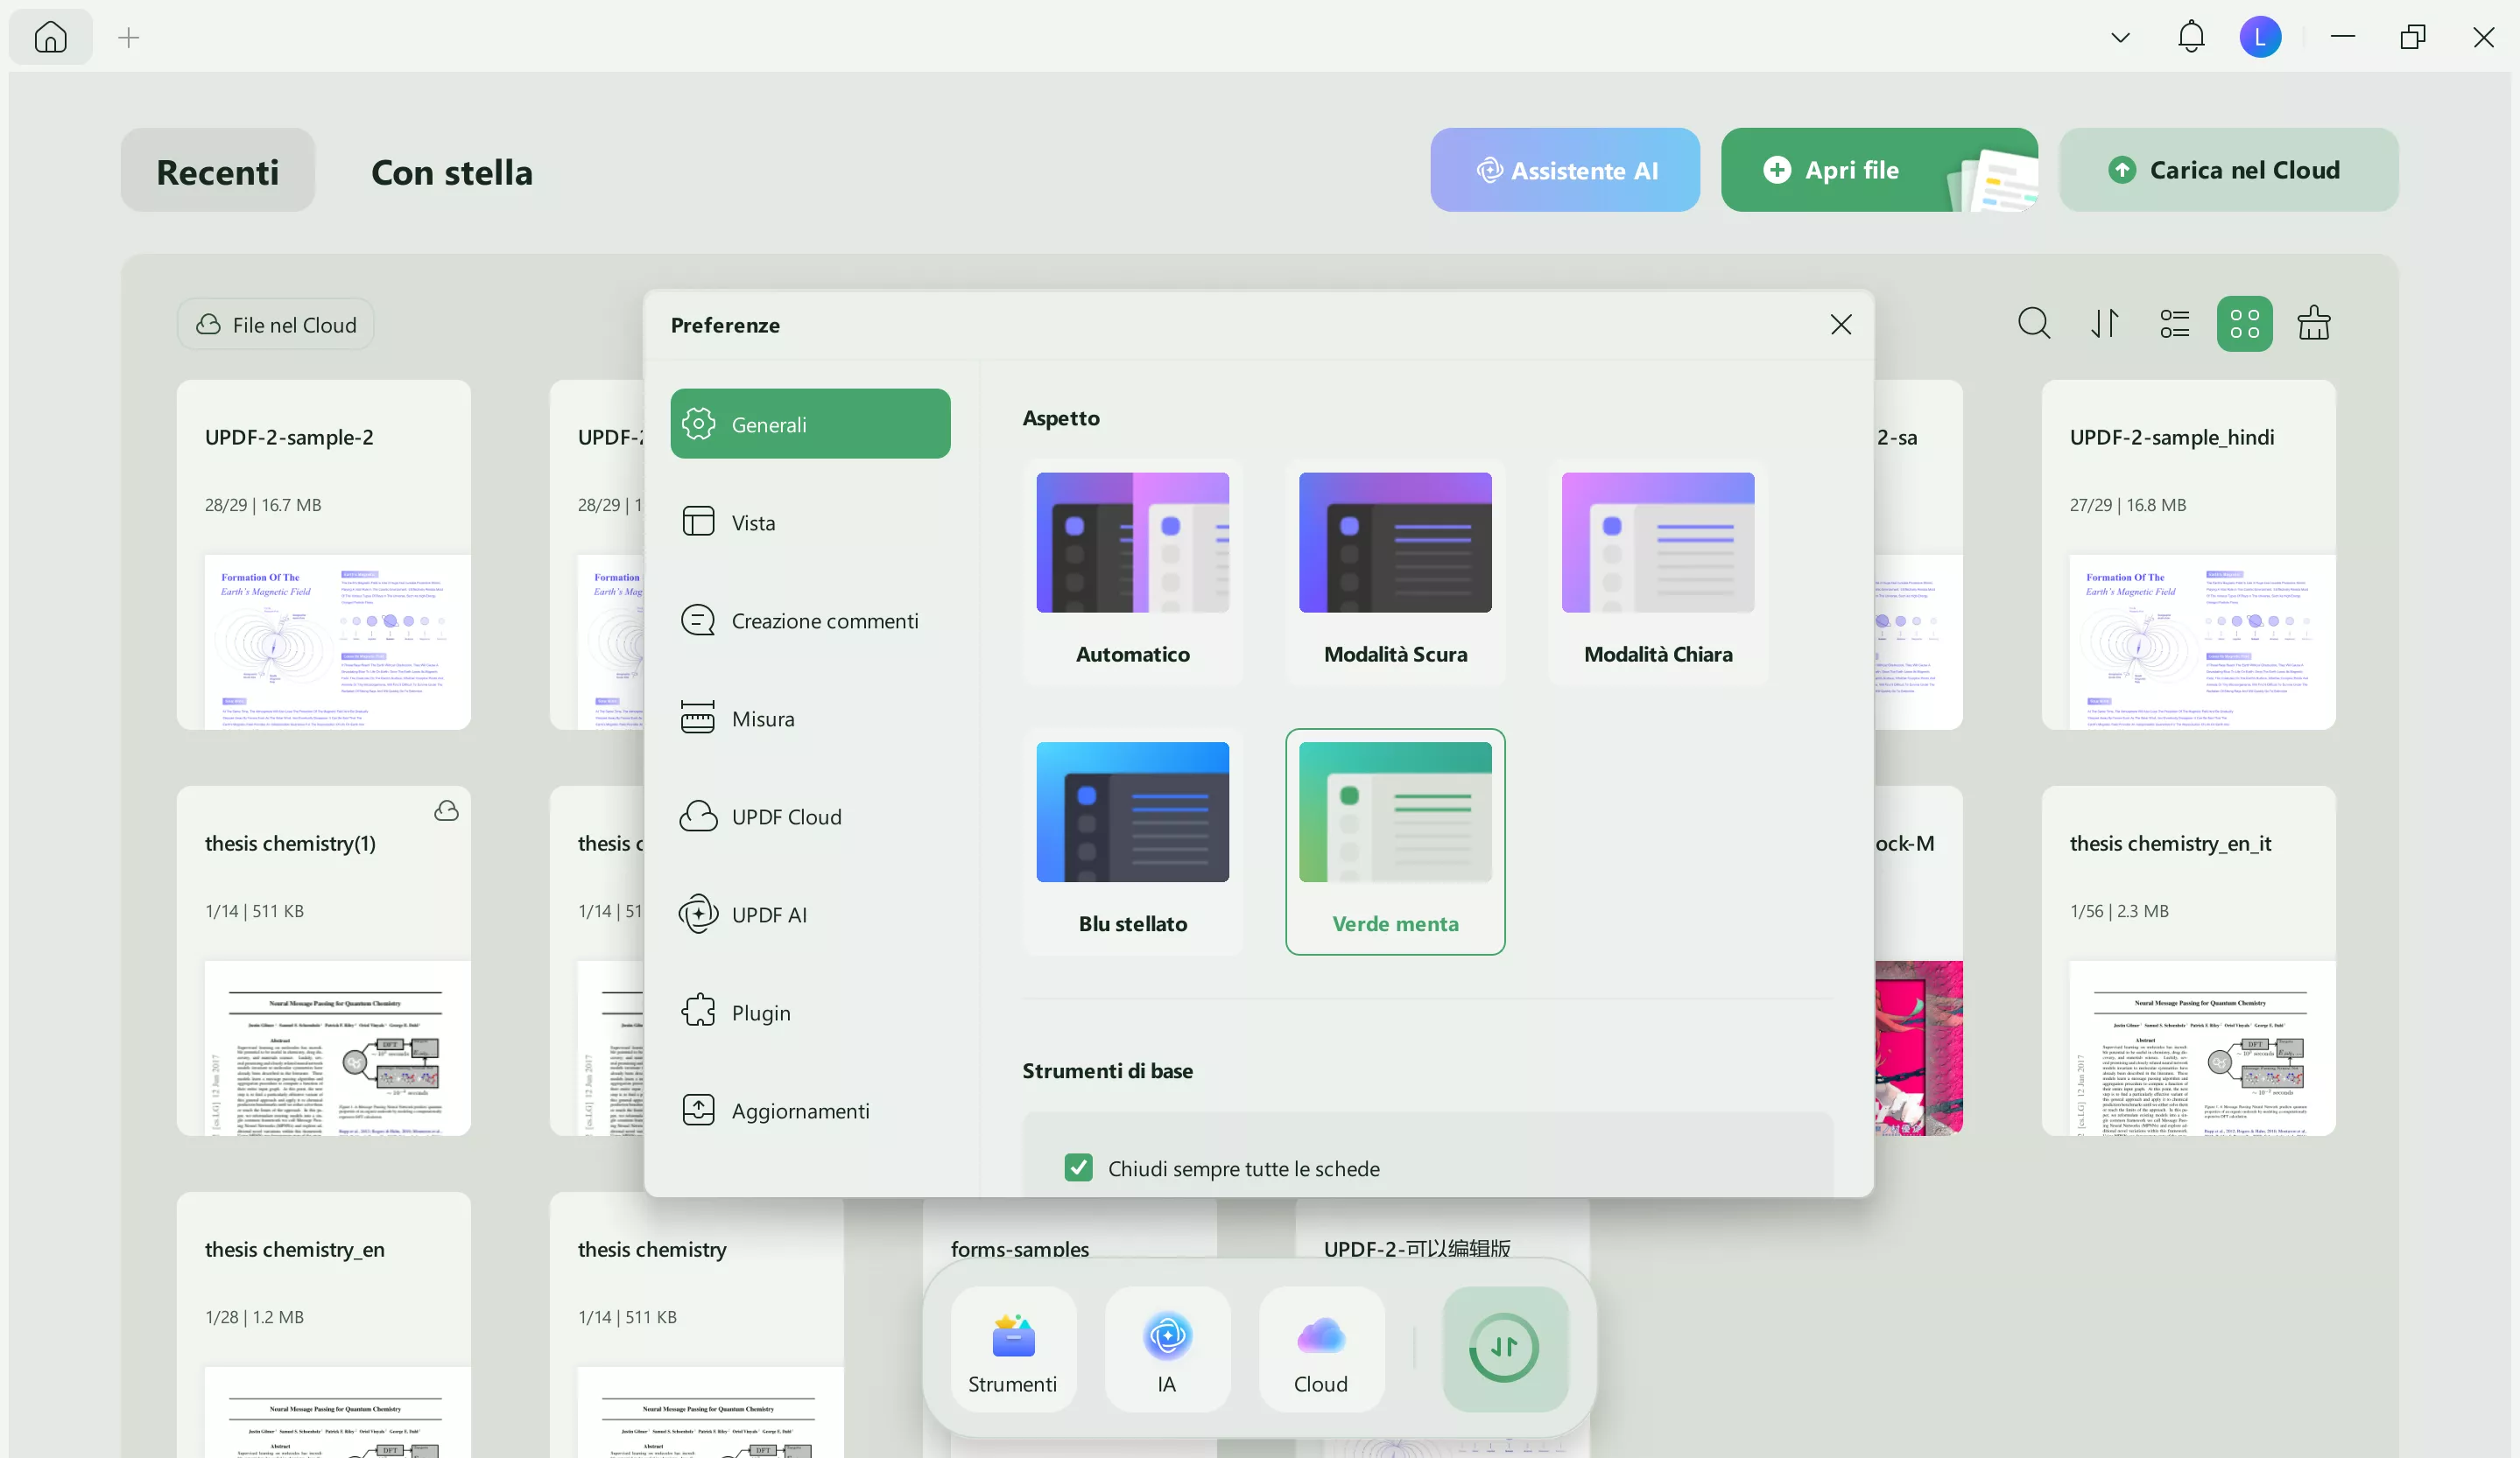Open the notifications bell
The width and height of the screenshot is (2520, 1458).
coord(2190,37)
